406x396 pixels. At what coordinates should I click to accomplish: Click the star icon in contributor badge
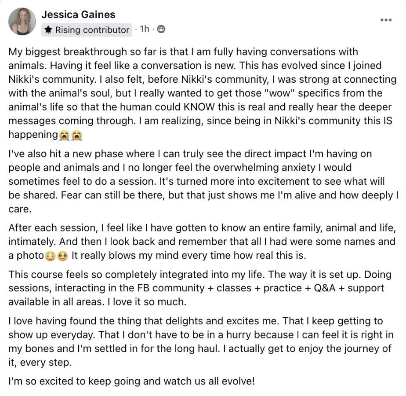click(48, 29)
